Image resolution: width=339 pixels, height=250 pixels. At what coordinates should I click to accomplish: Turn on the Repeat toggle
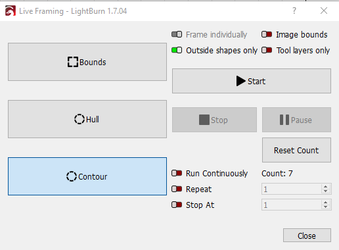[x=177, y=189]
